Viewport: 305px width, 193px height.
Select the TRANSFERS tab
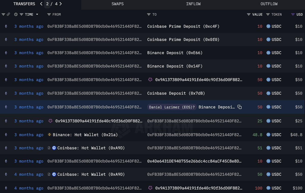pos(24,4)
